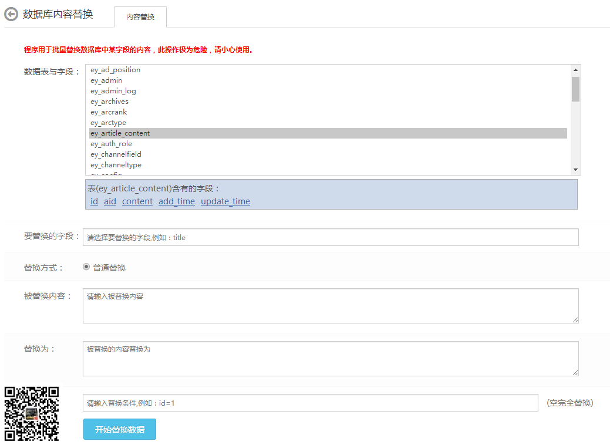Viewport: 610px width, 445px height.
Task: Open the aid field link
Action: click(110, 201)
